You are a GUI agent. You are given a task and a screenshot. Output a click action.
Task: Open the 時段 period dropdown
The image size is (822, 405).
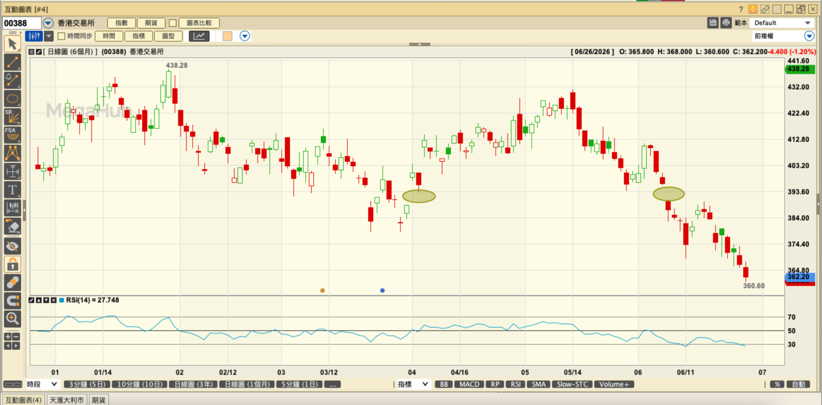click(x=42, y=384)
